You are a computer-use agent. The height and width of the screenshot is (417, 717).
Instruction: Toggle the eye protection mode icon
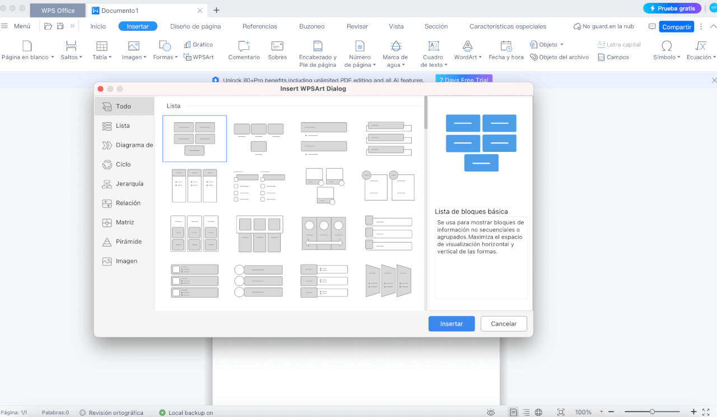491,412
